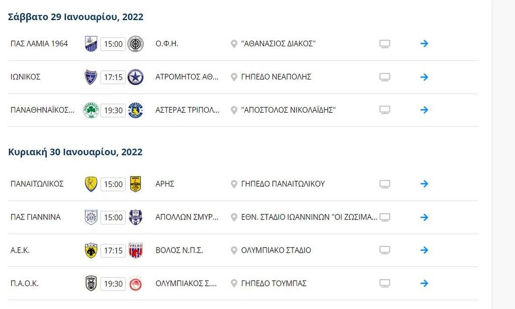Click the TV icon for the Α.Ε.Κ. match
Screen dimensions: 515x309
[x=385, y=250]
